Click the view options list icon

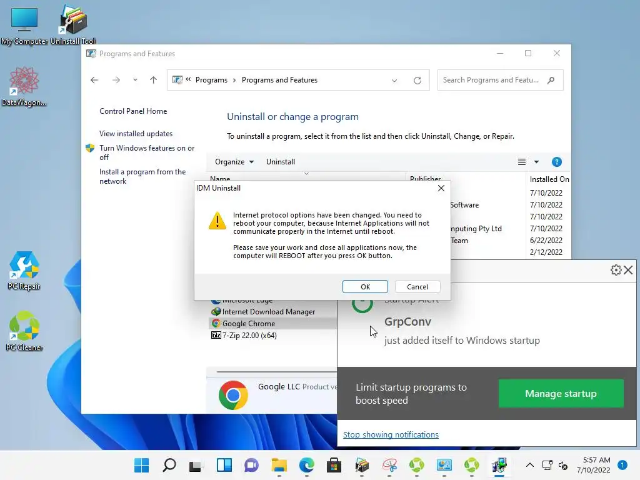point(522,162)
